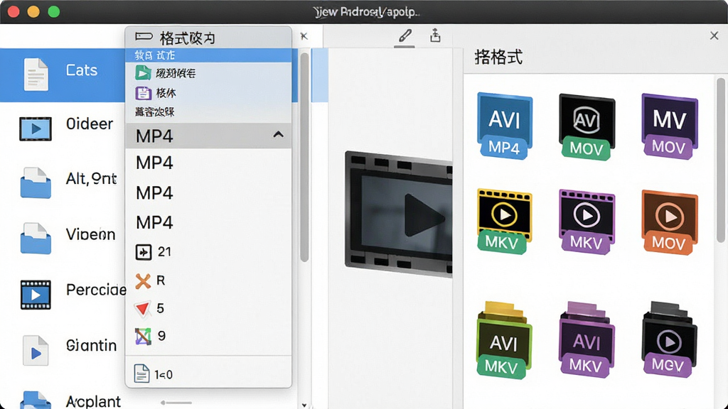
Task: Select the orange X entry labeled R
Action: pyautogui.click(x=208, y=280)
